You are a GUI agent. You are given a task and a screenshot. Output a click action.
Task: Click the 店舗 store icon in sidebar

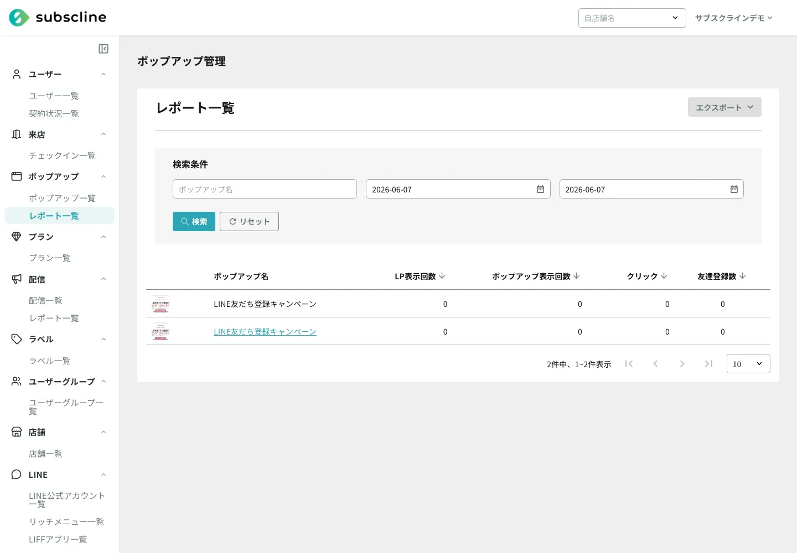pos(17,432)
